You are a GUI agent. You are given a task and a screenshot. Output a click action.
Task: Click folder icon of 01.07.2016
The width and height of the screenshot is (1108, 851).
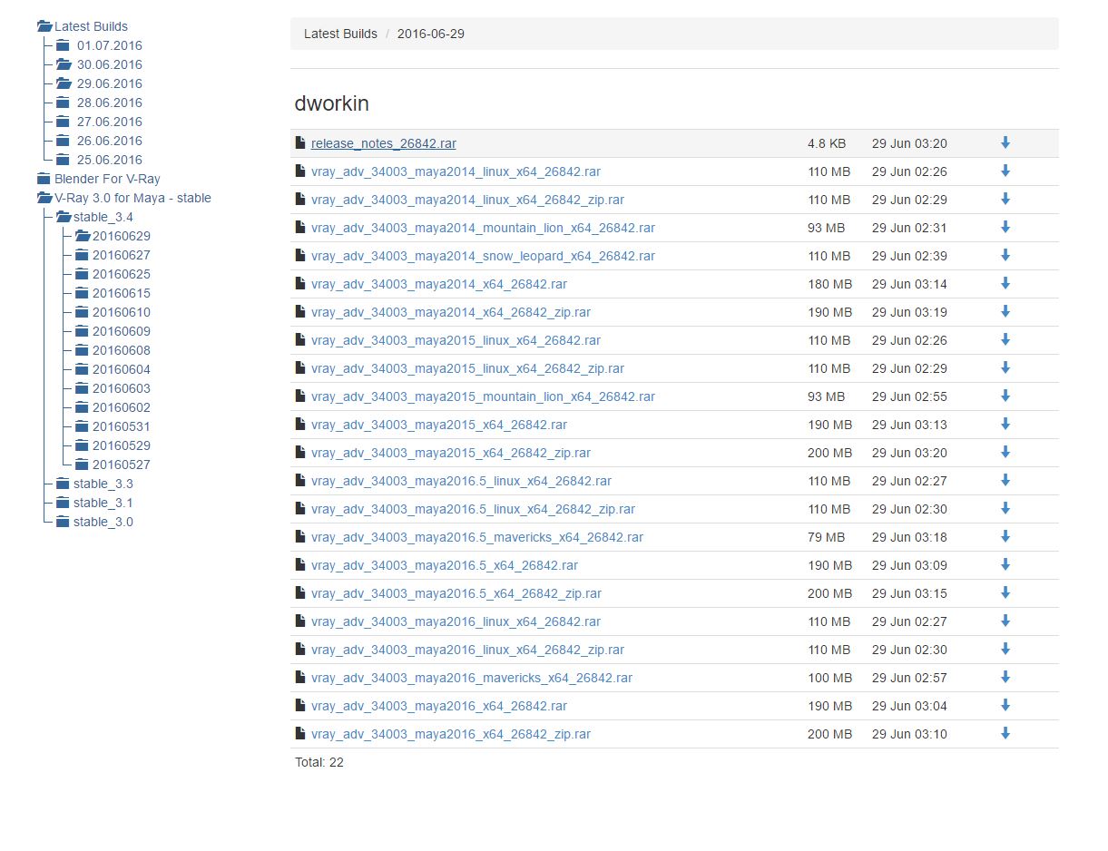63,45
